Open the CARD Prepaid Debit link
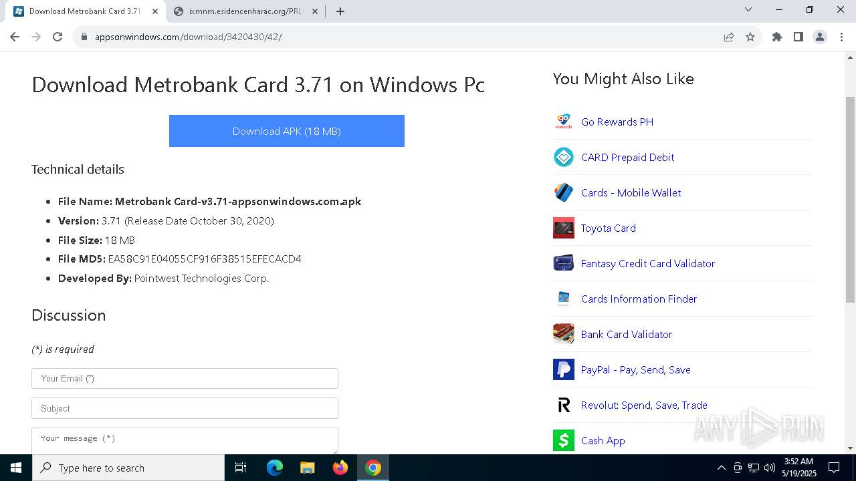856x481 pixels. tap(627, 157)
